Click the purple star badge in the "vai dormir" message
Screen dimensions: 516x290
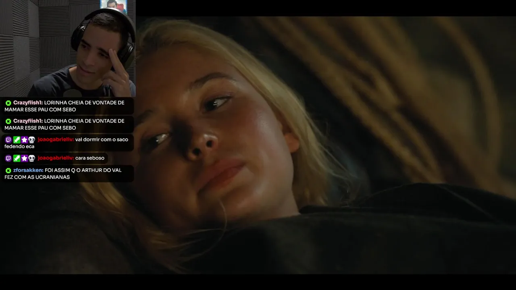[24, 140]
